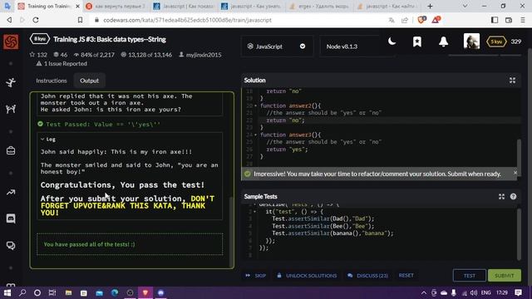
Task: Open a new browser tab
Action: pos(430,6)
